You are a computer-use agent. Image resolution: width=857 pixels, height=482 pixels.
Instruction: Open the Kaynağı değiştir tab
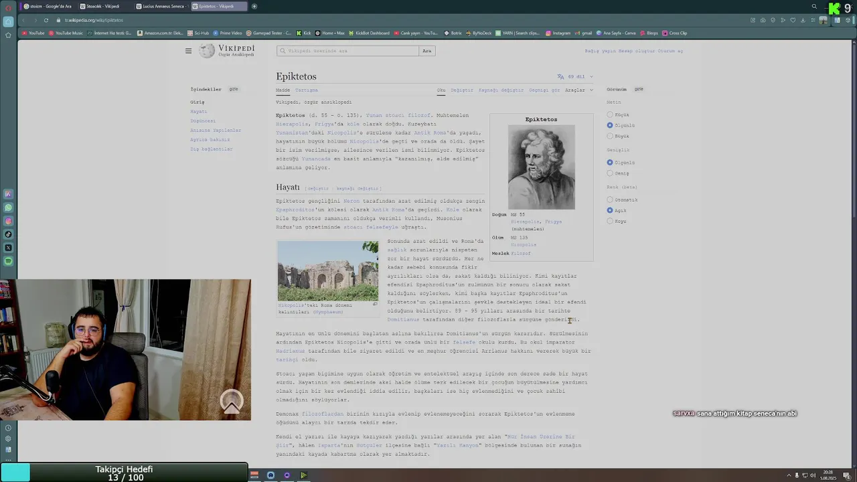point(501,90)
